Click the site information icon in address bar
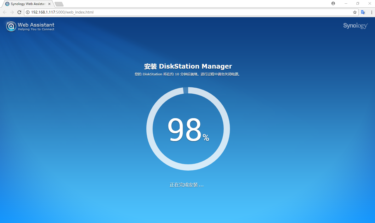 [x=28, y=12]
